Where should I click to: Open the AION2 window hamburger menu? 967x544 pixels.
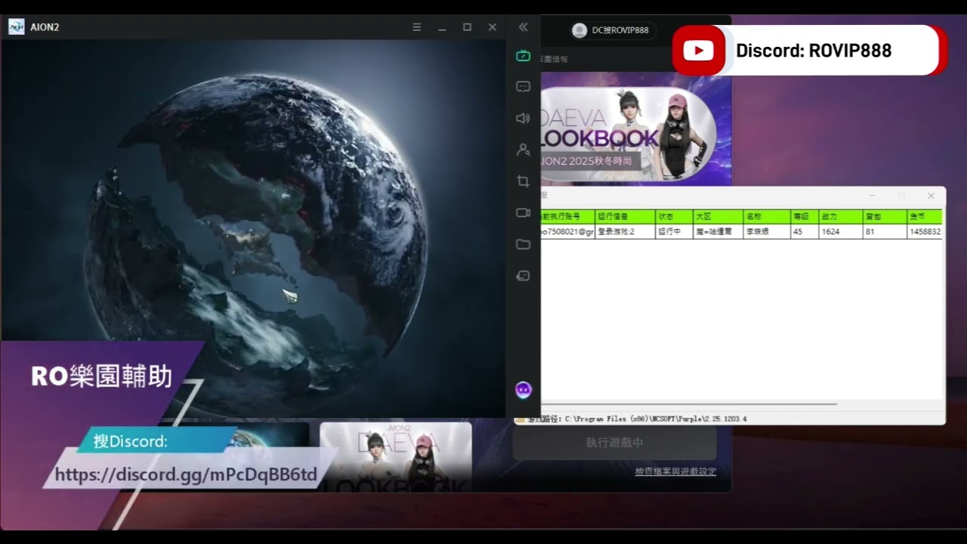[416, 27]
